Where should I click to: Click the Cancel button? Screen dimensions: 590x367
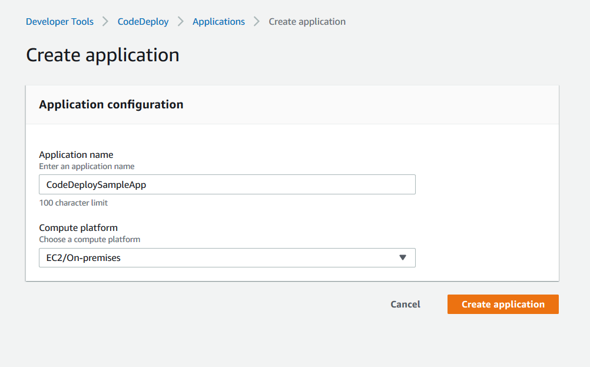point(405,304)
